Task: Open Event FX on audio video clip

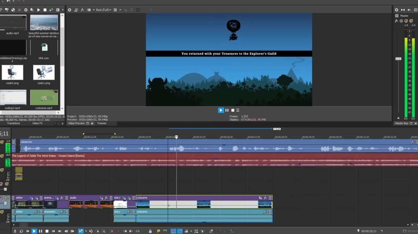Action: click(106, 198)
